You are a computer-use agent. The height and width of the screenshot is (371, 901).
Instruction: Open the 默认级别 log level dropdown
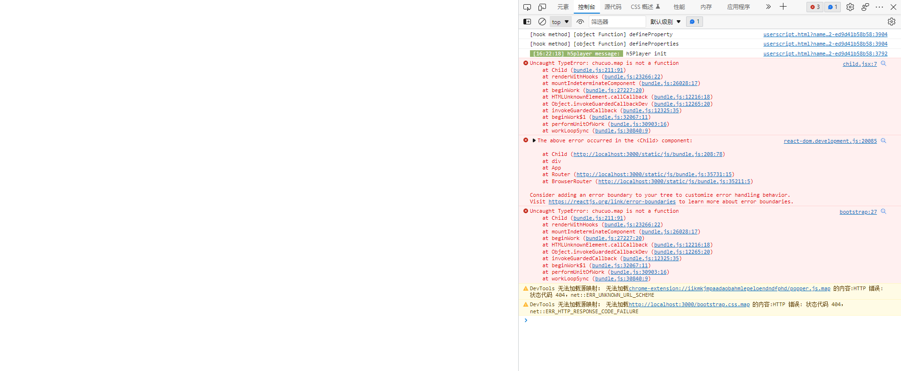(x=665, y=22)
